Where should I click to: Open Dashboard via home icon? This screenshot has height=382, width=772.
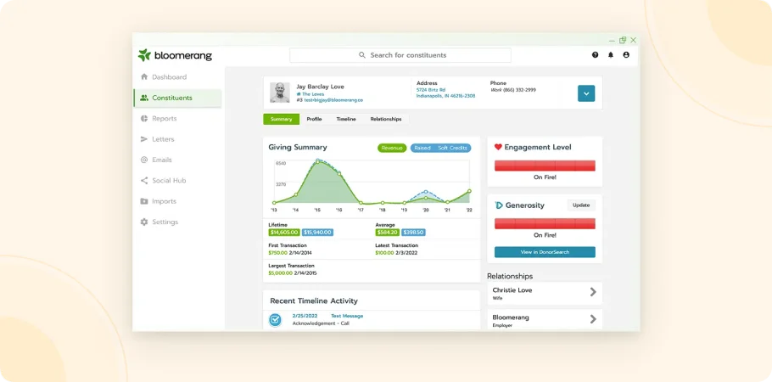pyautogui.click(x=144, y=77)
